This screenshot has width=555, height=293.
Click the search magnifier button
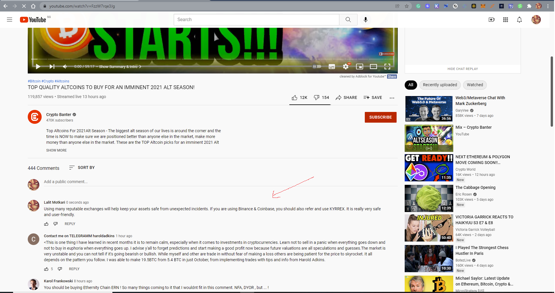348,20
